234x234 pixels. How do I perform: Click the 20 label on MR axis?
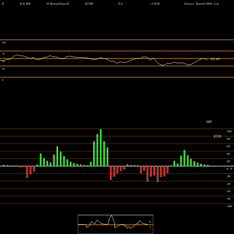[228, 161]
